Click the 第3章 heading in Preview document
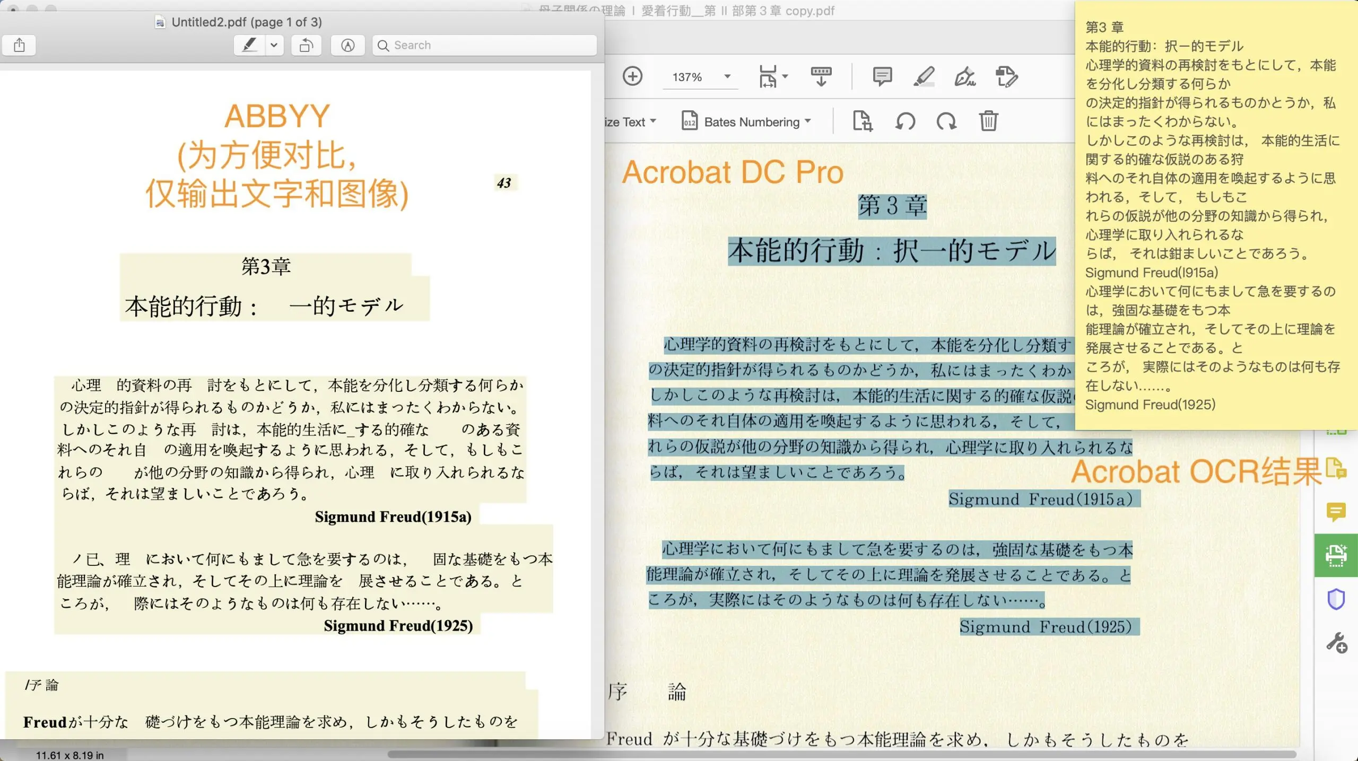Image resolution: width=1358 pixels, height=761 pixels. point(266,266)
